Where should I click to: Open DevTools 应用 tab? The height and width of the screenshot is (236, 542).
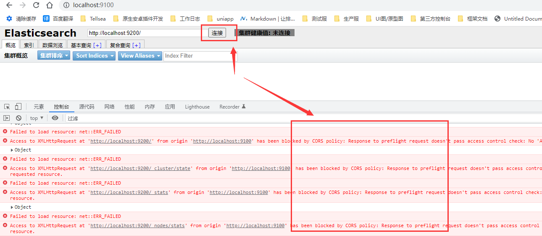pos(170,107)
